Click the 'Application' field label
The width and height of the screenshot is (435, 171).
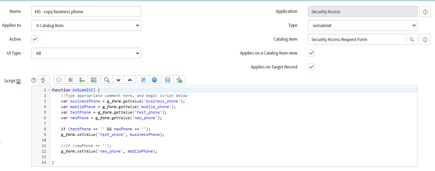(287, 11)
